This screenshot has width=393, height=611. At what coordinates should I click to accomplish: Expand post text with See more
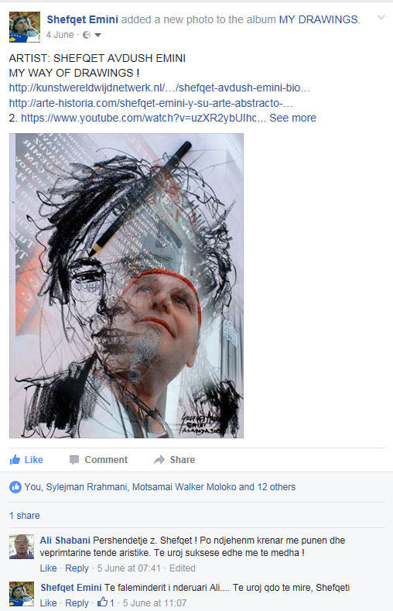(292, 118)
